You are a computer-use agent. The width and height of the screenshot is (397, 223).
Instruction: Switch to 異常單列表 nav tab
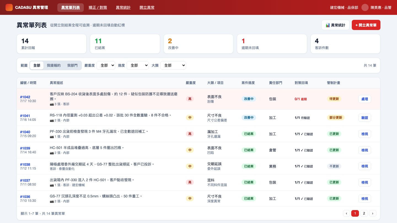71,7
